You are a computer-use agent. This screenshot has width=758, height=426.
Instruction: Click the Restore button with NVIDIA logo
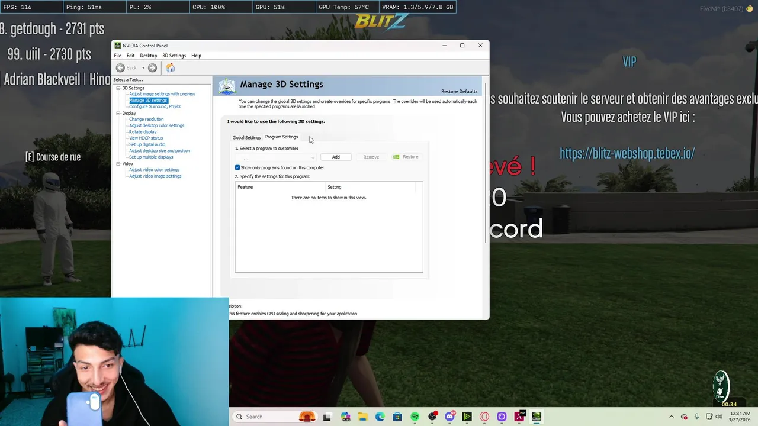click(x=406, y=157)
